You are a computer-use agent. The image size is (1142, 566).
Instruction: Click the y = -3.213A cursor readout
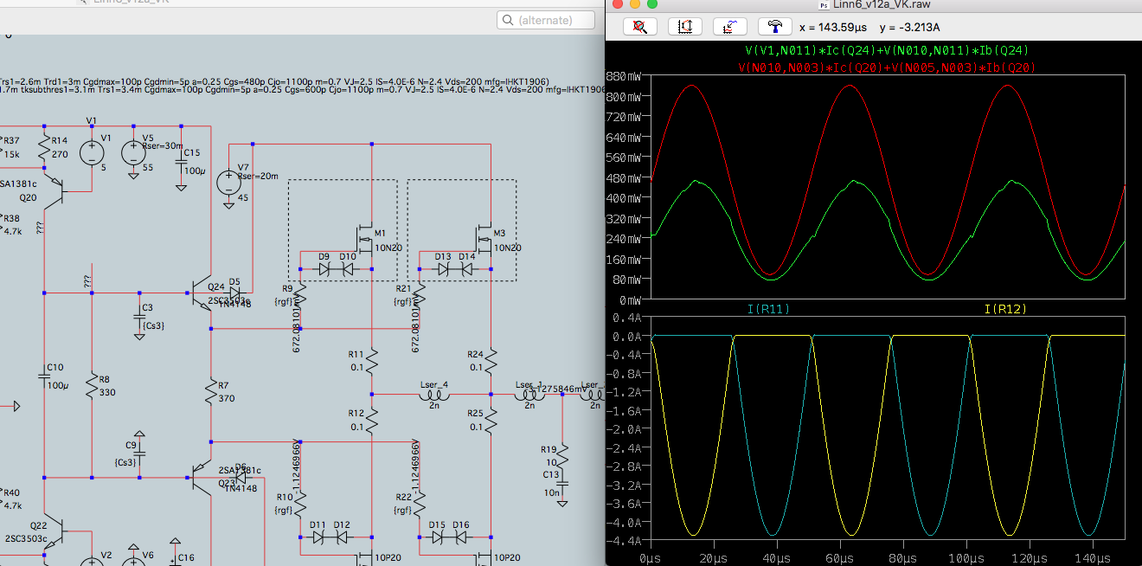(x=908, y=27)
